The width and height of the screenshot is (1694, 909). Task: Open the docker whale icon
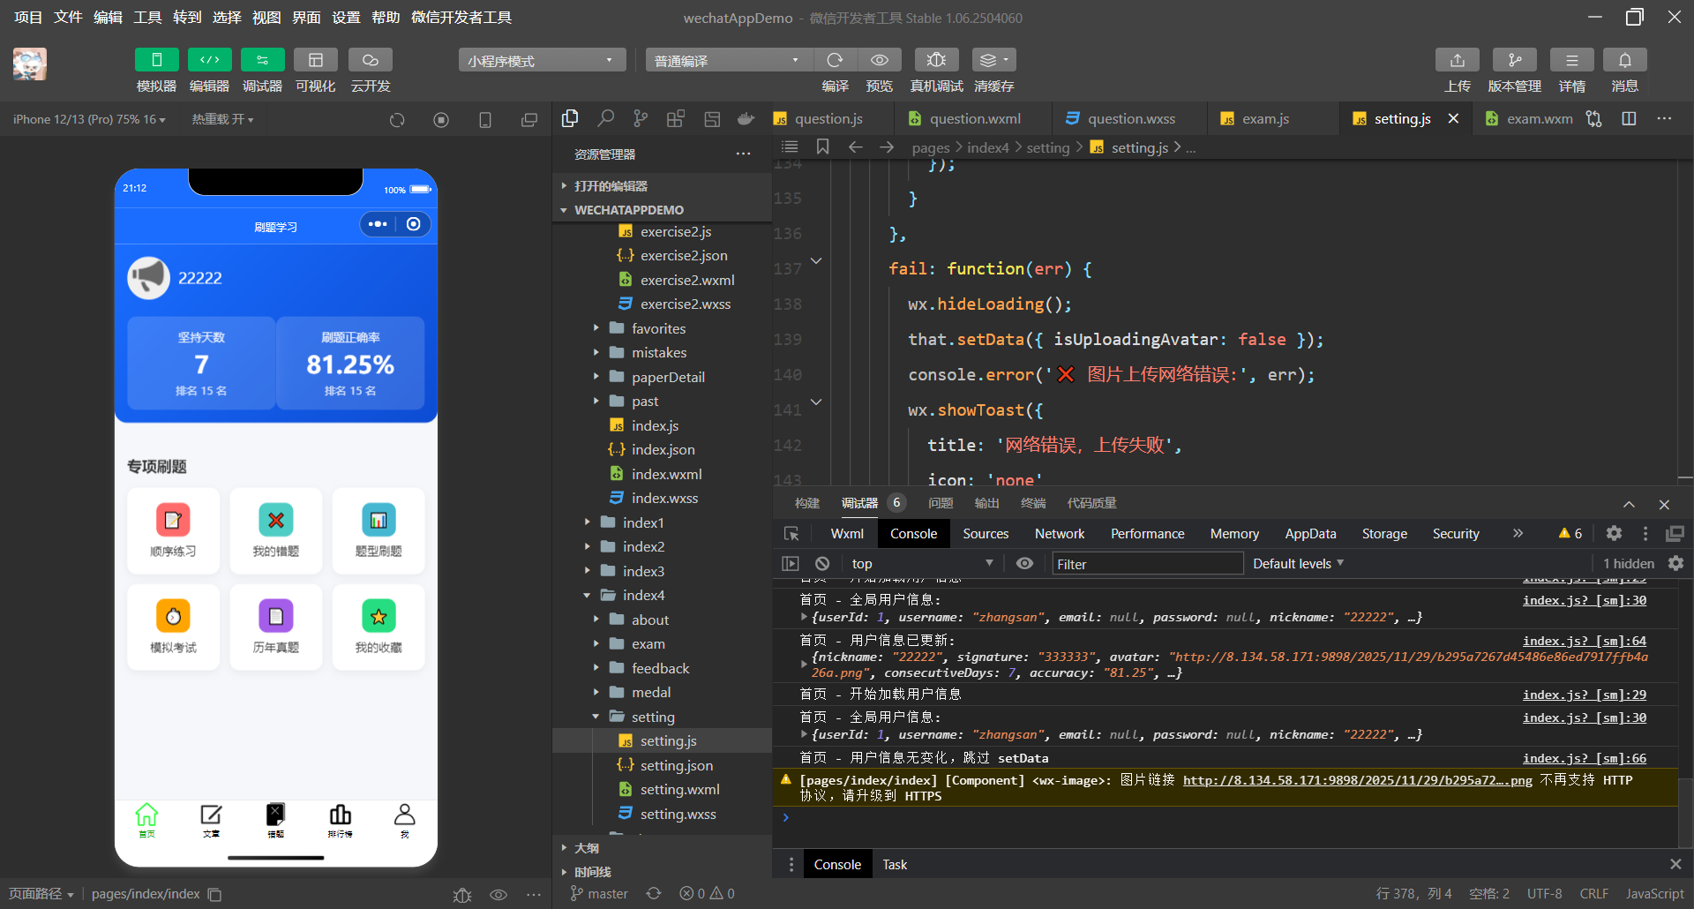746,118
